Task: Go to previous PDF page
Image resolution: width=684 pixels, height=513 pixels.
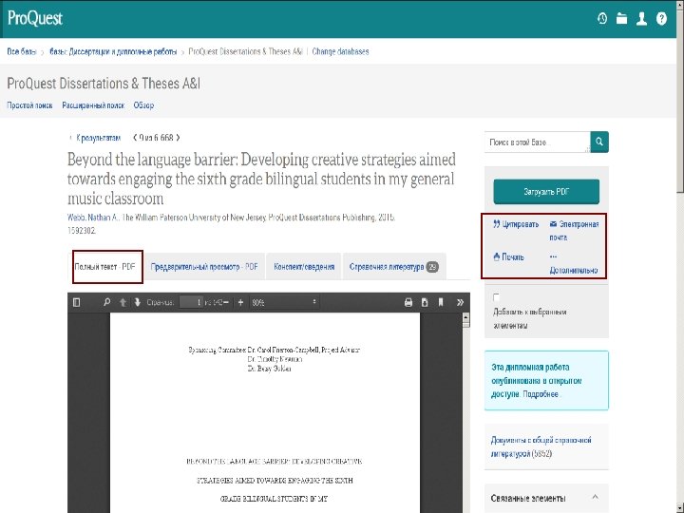Action: pos(123,302)
